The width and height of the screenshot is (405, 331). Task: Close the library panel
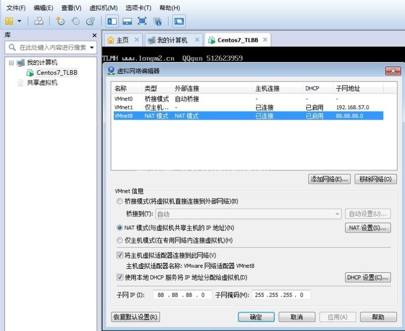[x=94, y=35]
